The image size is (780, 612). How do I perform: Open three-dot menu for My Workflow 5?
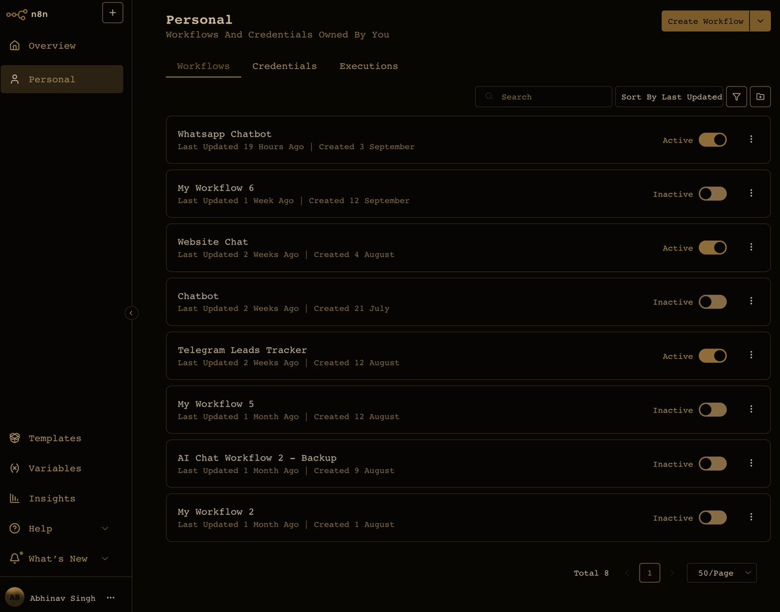point(751,409)
